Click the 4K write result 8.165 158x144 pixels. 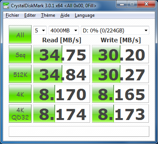click(120, 94)
